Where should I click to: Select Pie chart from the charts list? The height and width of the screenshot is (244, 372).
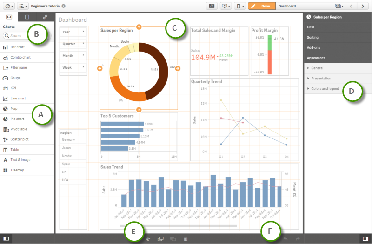point(27,119)
